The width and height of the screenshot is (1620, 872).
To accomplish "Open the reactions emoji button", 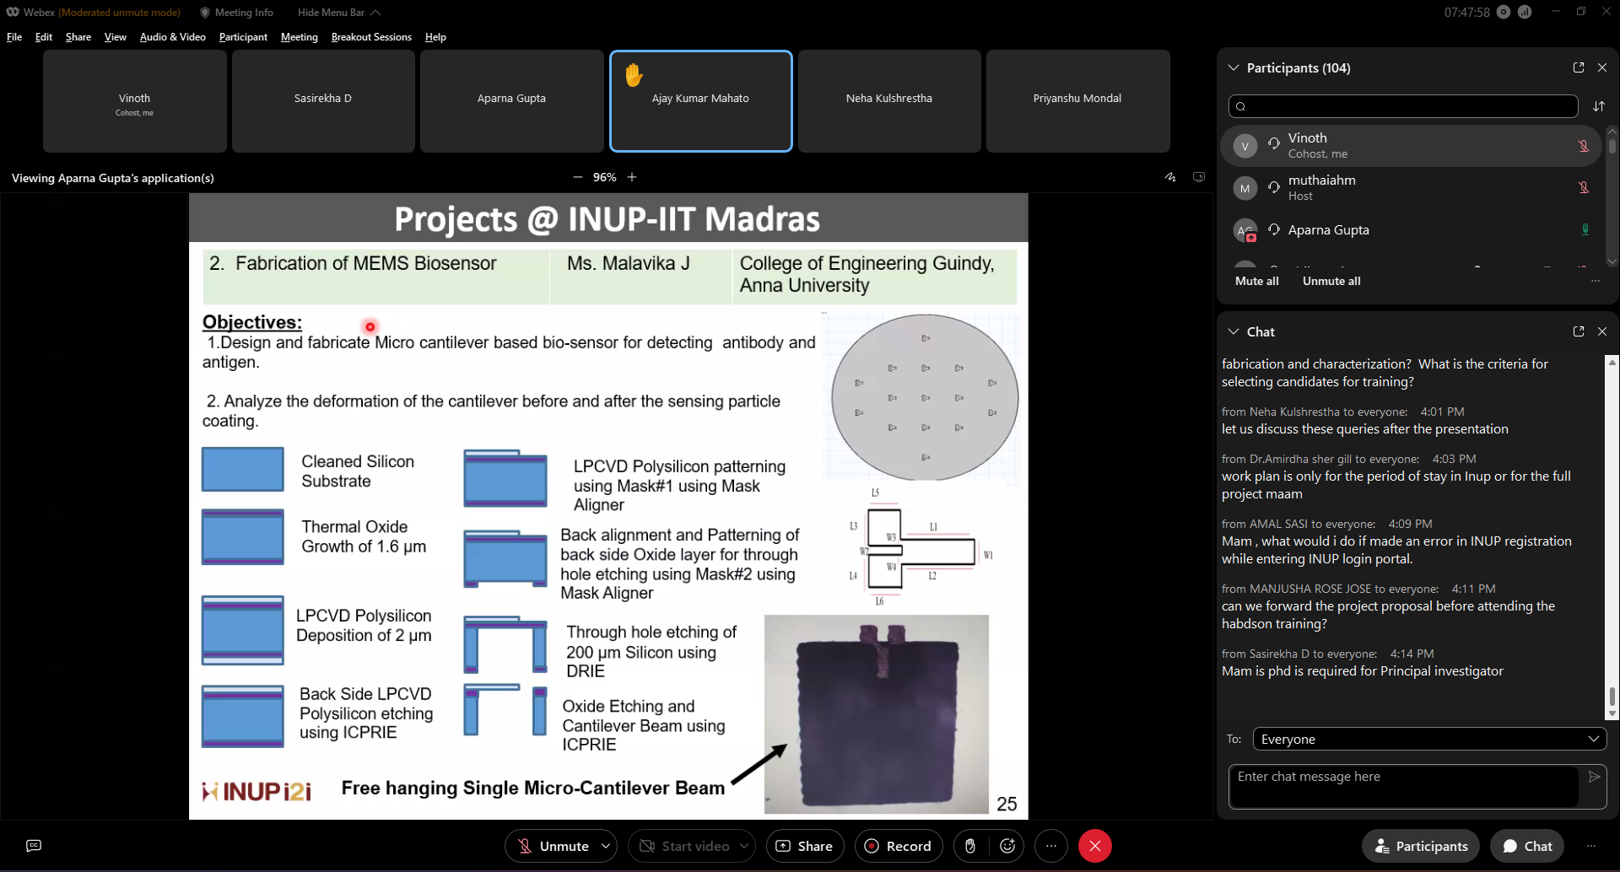I will (x=1007, y=846).
